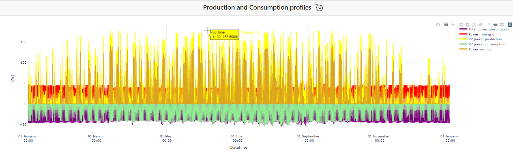Click the 150 y-axis tick label
Image resolution: width=513 pixels, height=156 pixels.
tap(23, 42)
